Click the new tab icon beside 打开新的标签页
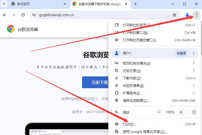This screenshot has height=135, width=202. coord(117,25)
